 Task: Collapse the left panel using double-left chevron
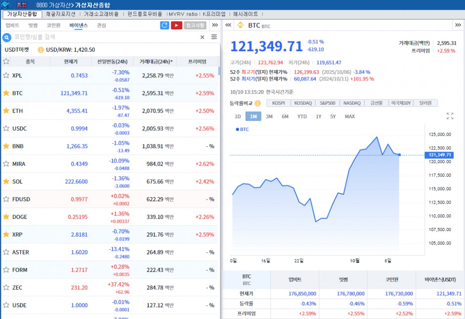(227, 26)
